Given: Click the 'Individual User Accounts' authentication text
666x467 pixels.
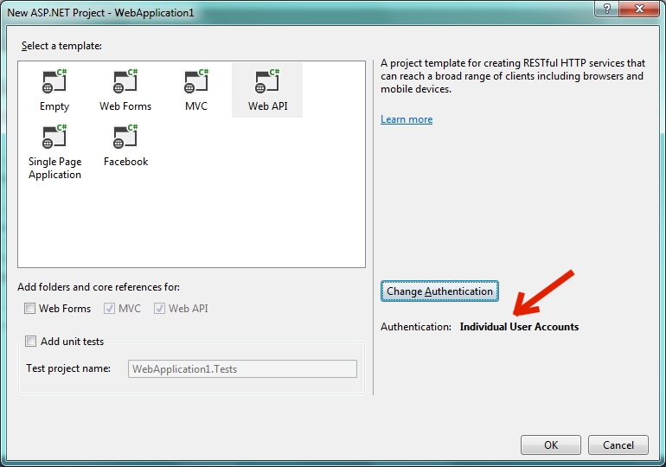Looking at the screenshot, I should (x=519, y=327).
